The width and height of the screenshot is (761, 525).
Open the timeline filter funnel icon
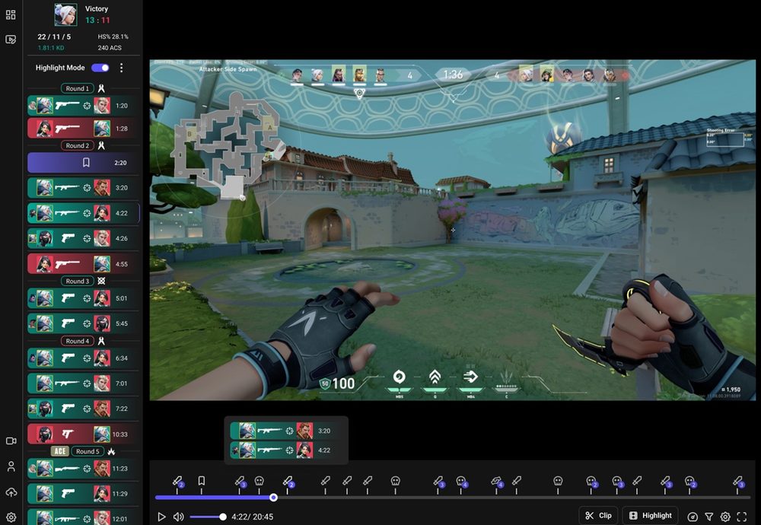pyautogui.click(x=709, y=517)
